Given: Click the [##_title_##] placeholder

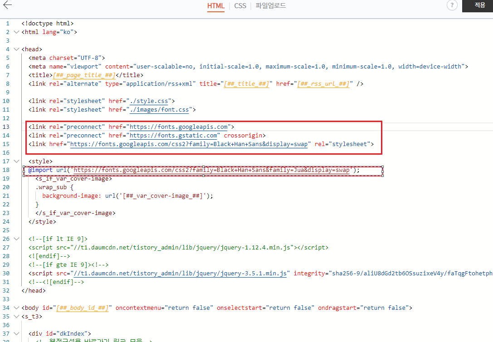Looking at the screenshot, I should [247, 84].
